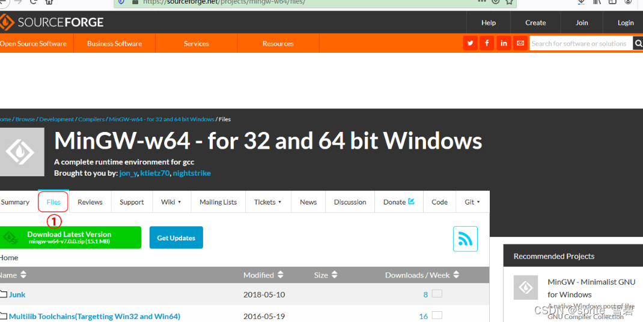
Task: Click the grey MinGW-w64 project logo
Action: click(22, 152)
